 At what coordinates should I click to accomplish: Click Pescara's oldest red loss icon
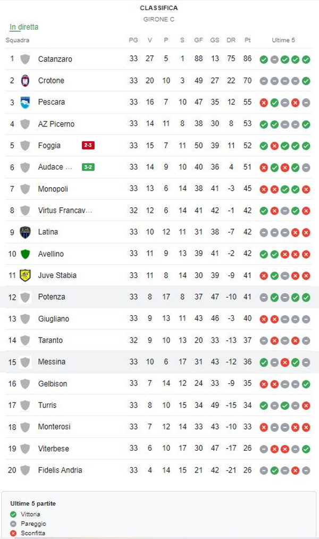pos(264,103)
